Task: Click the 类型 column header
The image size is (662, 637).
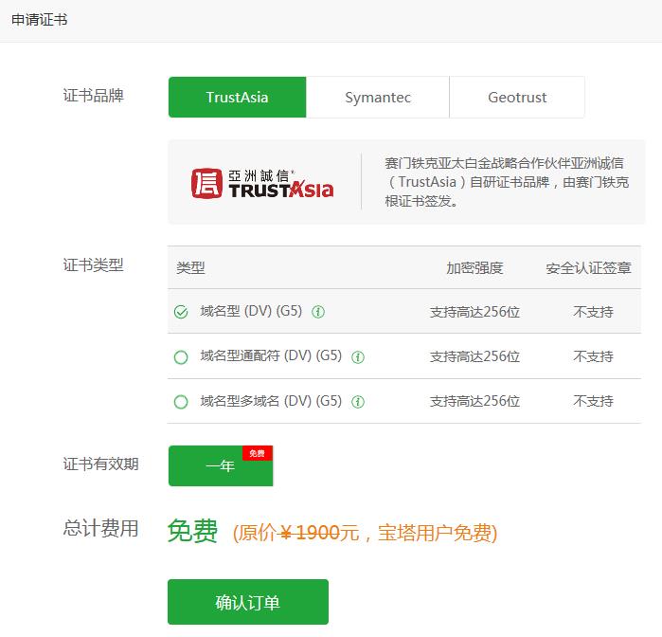Action: click(190, 267)
